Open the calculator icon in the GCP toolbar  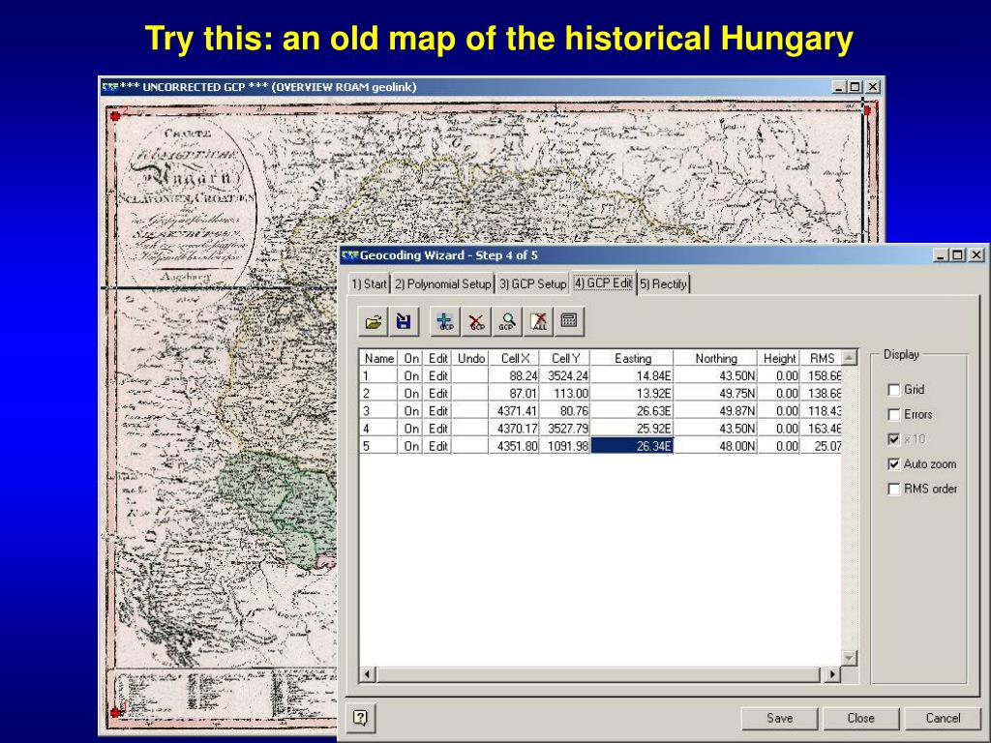[569, 321]
